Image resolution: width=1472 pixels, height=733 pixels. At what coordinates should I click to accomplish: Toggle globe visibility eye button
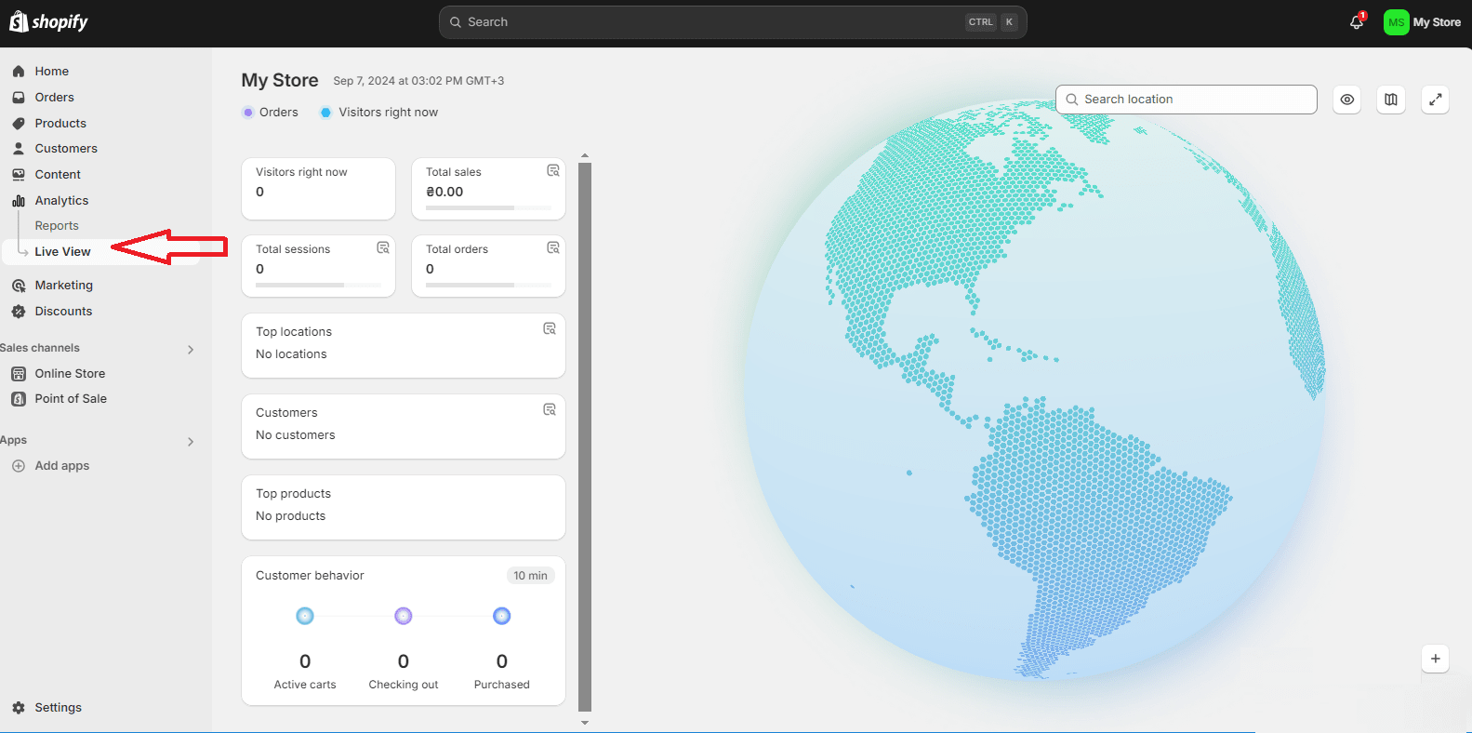coord(1347,100)
